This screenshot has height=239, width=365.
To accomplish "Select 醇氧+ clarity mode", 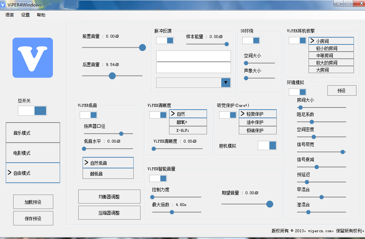I will pos(188,122).
